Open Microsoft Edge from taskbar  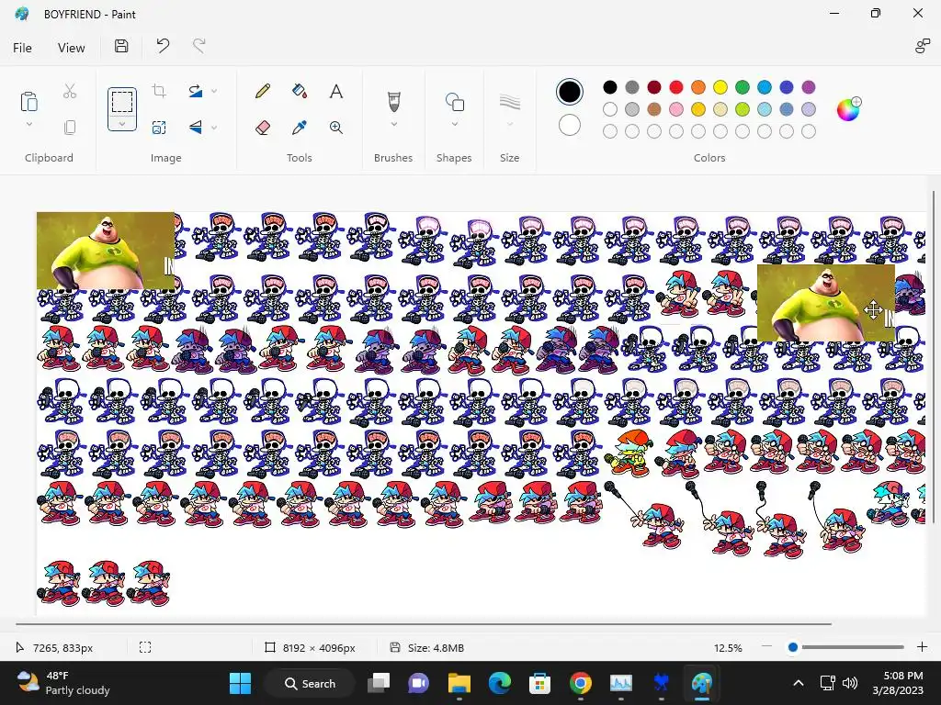(x=499, y=683)
